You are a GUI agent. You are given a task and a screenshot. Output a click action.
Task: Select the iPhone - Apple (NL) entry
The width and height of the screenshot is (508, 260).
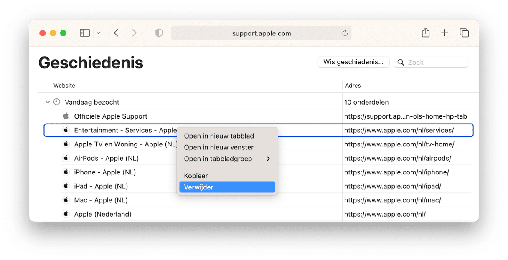coord(105,172)
